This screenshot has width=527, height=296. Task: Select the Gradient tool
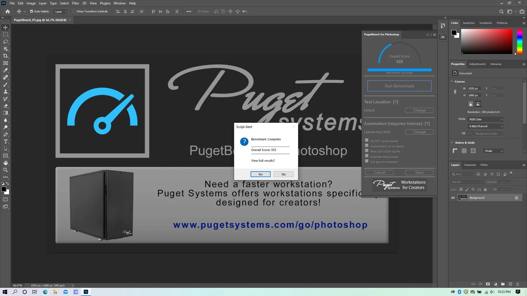pyautogui.click(x=5, y=113)
